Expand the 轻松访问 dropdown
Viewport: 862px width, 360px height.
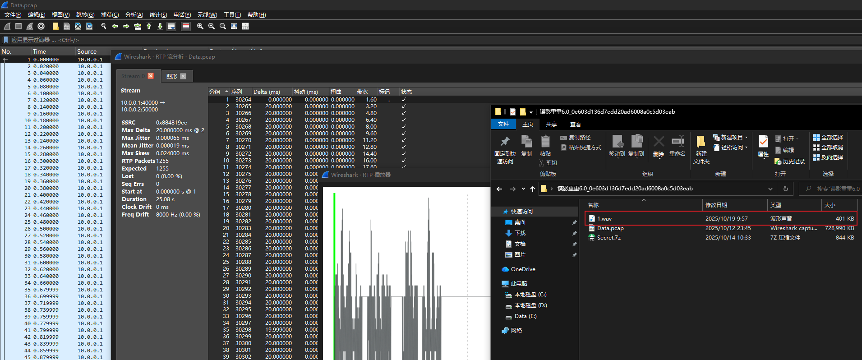click(x=746, y=148)
